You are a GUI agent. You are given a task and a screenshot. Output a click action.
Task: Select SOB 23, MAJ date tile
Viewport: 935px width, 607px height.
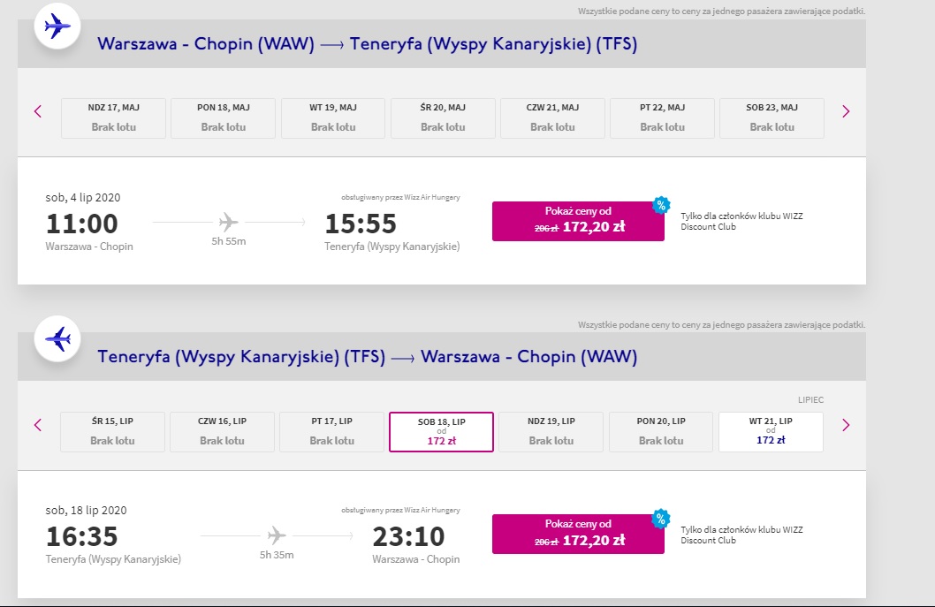tap(772, 118)
